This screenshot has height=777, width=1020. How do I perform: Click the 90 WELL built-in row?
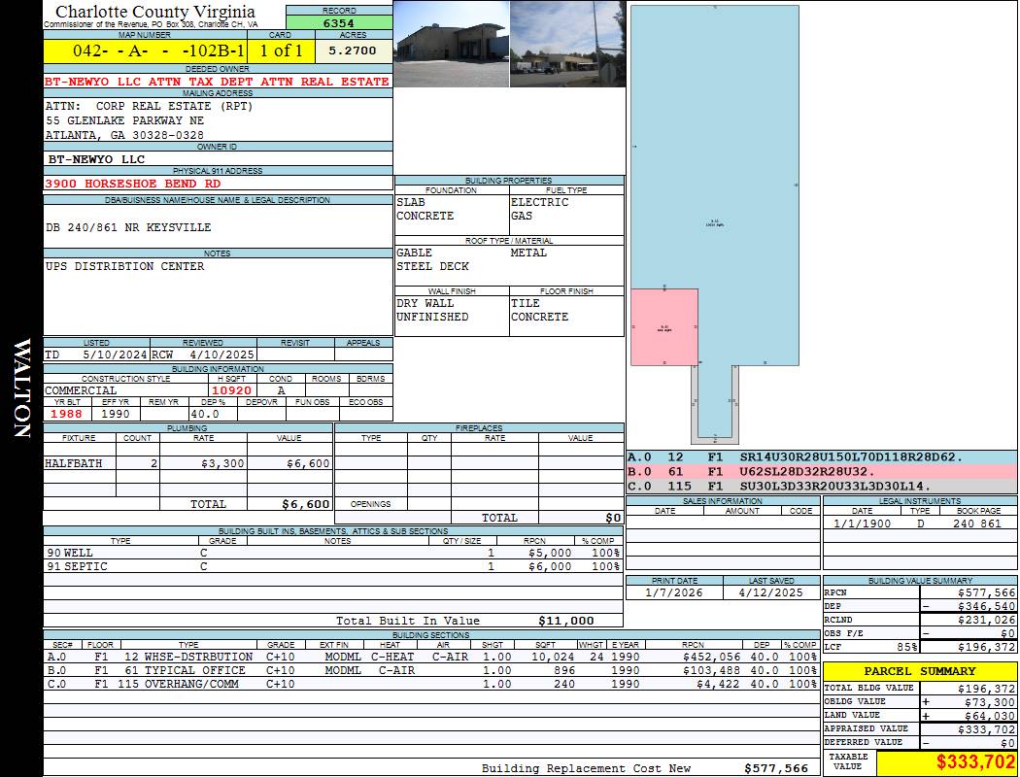coord(332,553)
